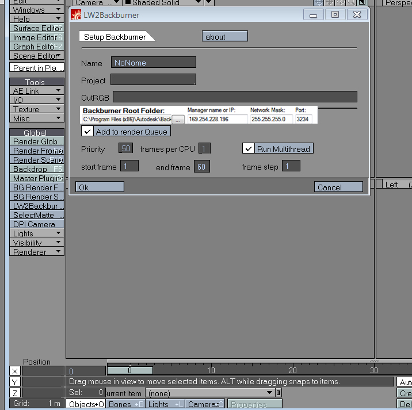Uncheck Add to render Queue checkbox

point(87,132)
